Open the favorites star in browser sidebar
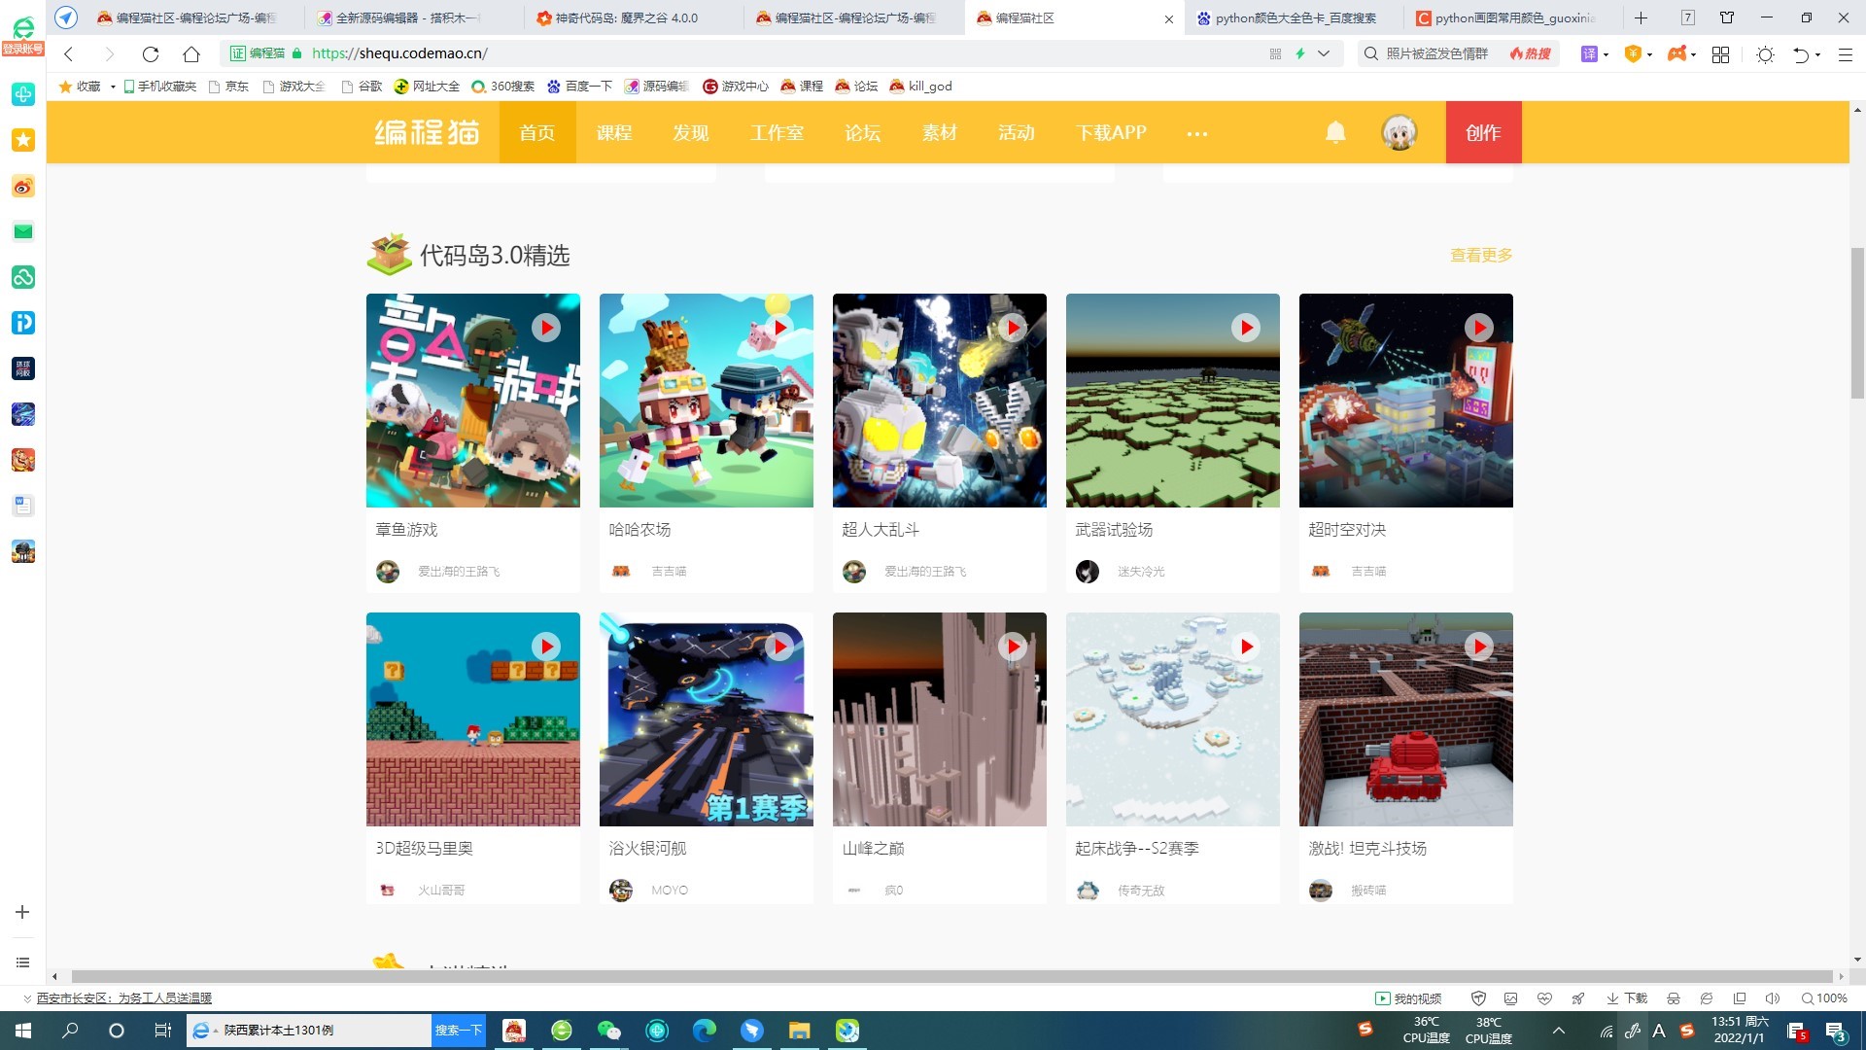This screenshot has width=1866, height=1050. click(x=23, y=140)
